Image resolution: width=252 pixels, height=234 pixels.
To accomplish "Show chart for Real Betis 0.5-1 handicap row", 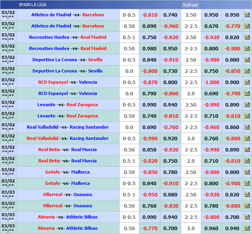I will click(x=247, y=161).
